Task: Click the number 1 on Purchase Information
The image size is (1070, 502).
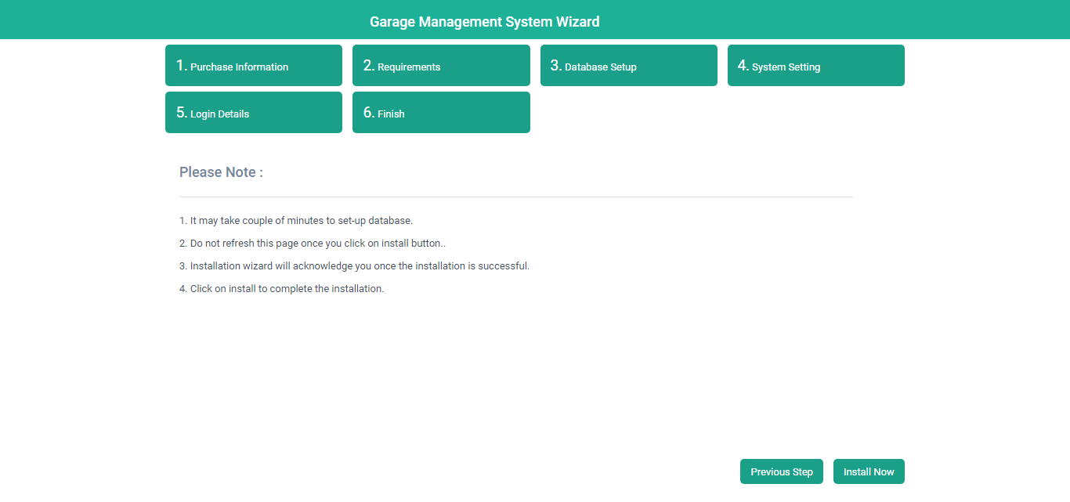Action: 181,66
